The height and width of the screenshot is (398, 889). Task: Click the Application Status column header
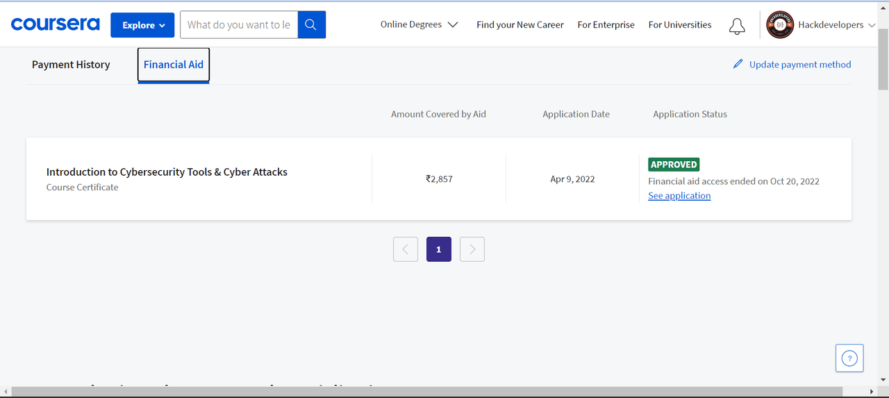(690, 114)
